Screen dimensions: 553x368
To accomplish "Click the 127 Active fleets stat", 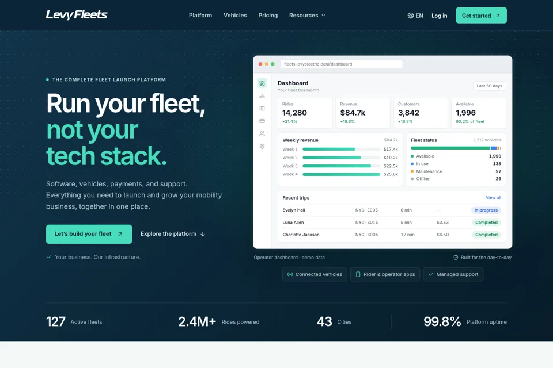I will 74,322.
